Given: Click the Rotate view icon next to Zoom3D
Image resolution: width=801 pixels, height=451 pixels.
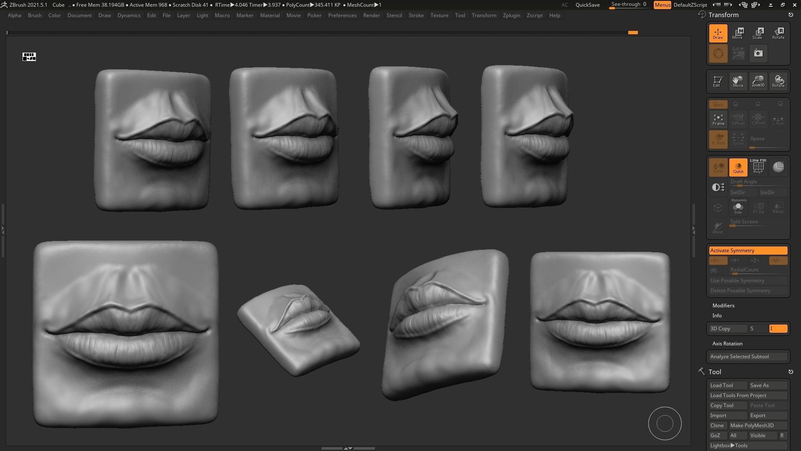Looking at the screenshot, I should 778,81.
